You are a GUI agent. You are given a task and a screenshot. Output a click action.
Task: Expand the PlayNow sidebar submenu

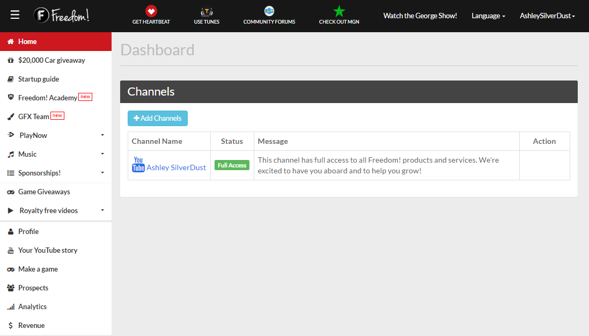102,135
